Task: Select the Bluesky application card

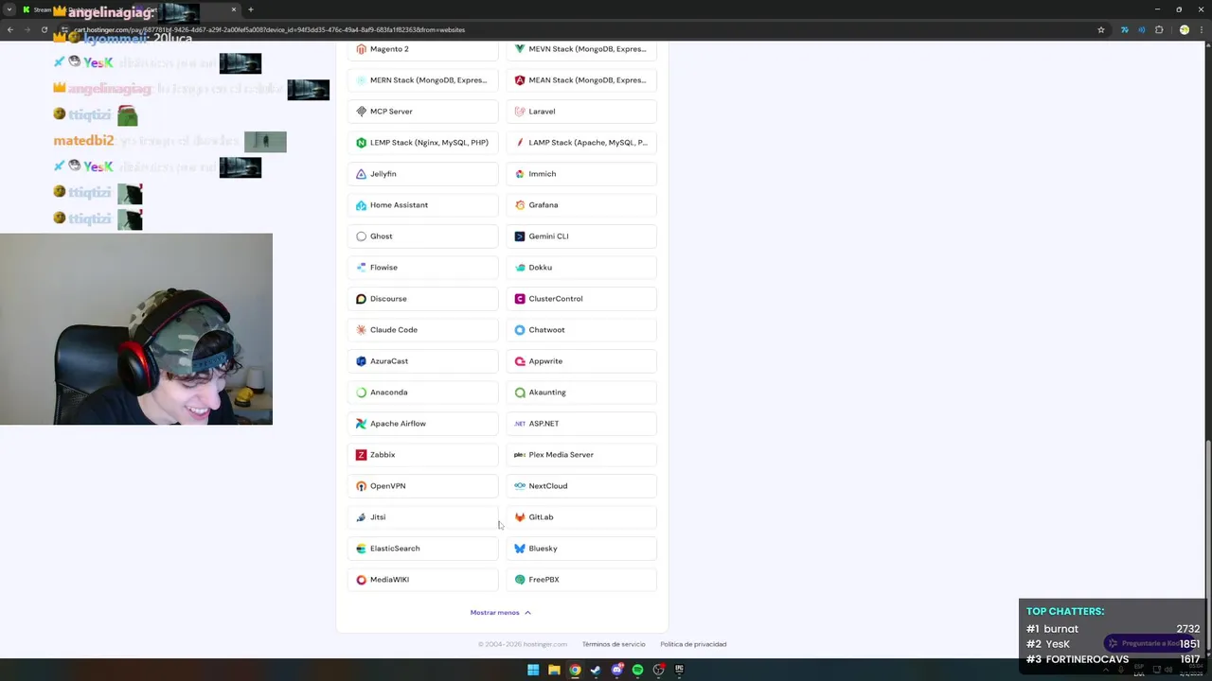Action: pos(582,549)
